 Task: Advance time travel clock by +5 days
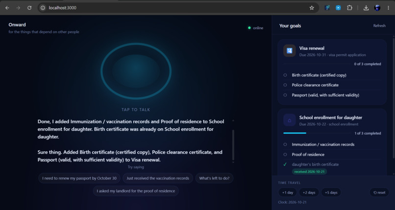331,192
